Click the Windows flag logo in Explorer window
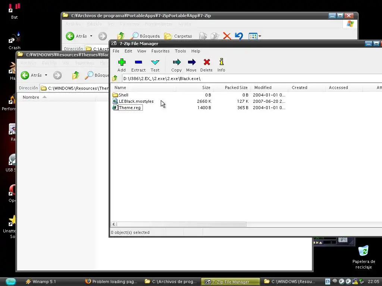The width and height of the screenshot is (382, 286). click(350, 24)
